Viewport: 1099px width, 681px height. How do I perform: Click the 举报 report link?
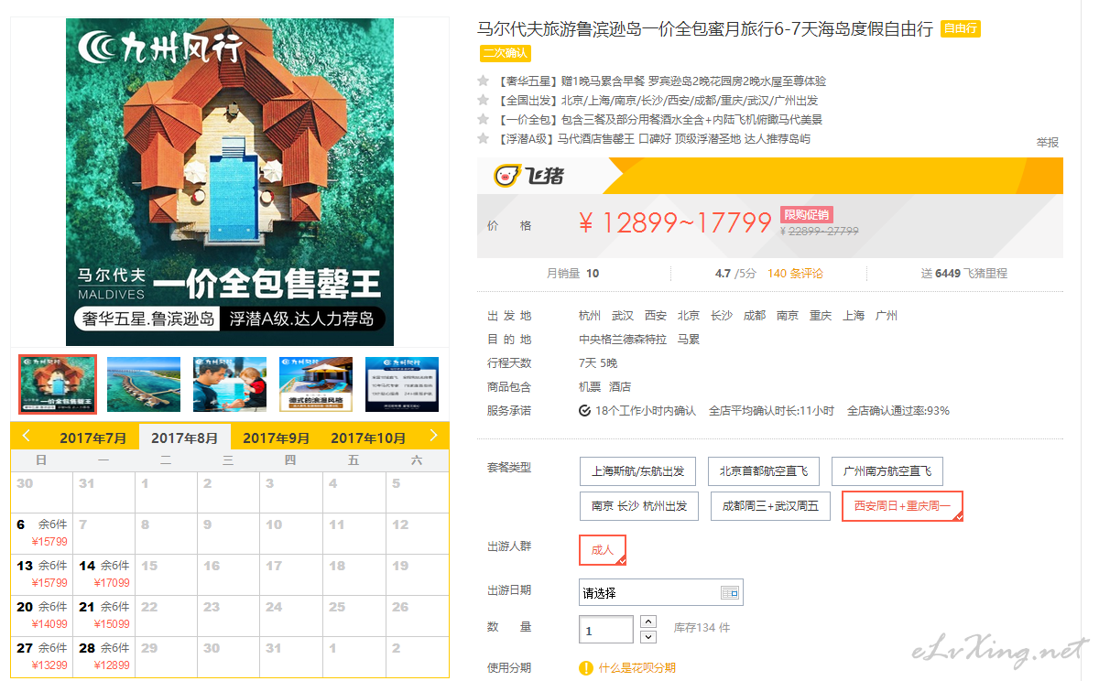coord(1048,142)
